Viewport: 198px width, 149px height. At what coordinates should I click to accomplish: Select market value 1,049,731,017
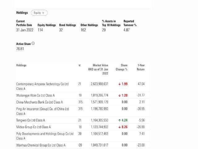pyautogui.click(x=100, y=145)
